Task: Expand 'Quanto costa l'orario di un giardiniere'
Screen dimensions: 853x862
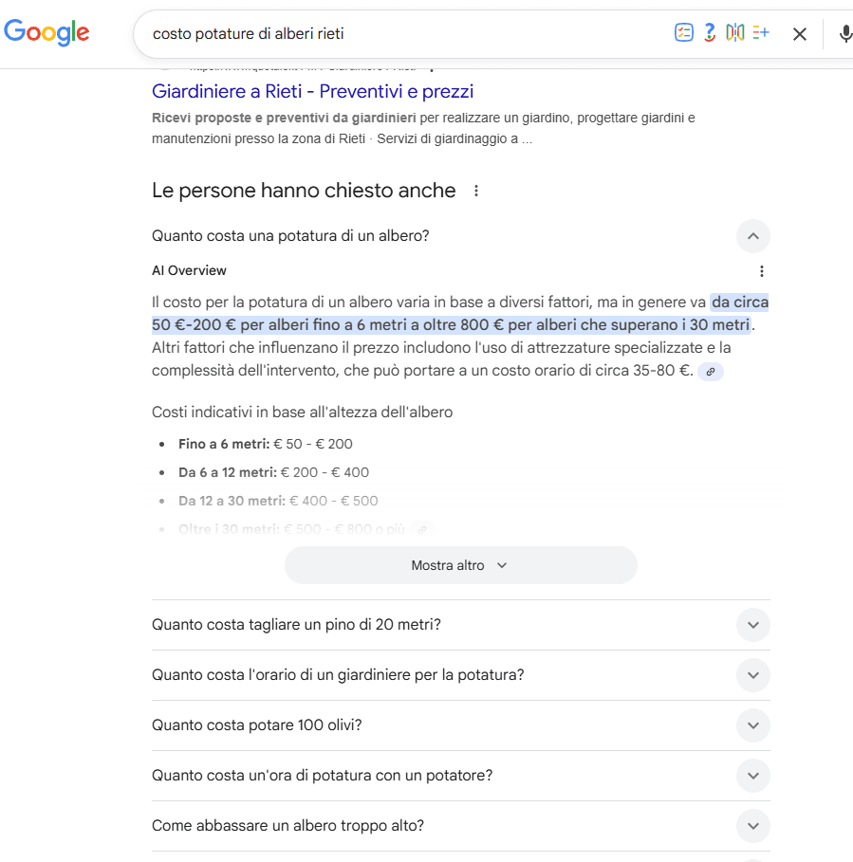Action: coord(752,675)
